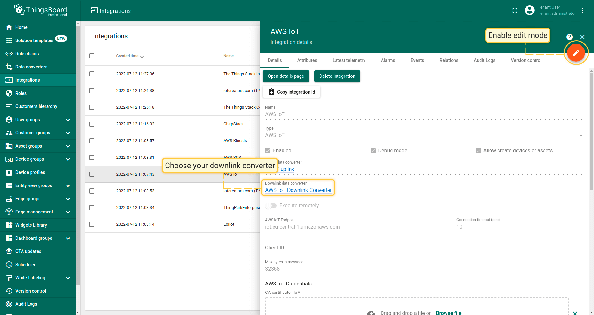Toggle fullscreen mode icon in header
The width and height of the screenshot is (594, 315).
[515, 11]
